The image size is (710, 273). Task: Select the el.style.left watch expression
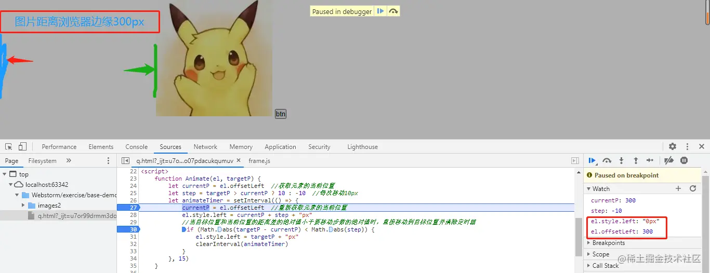pyautogui.click(x=625, y=221)
